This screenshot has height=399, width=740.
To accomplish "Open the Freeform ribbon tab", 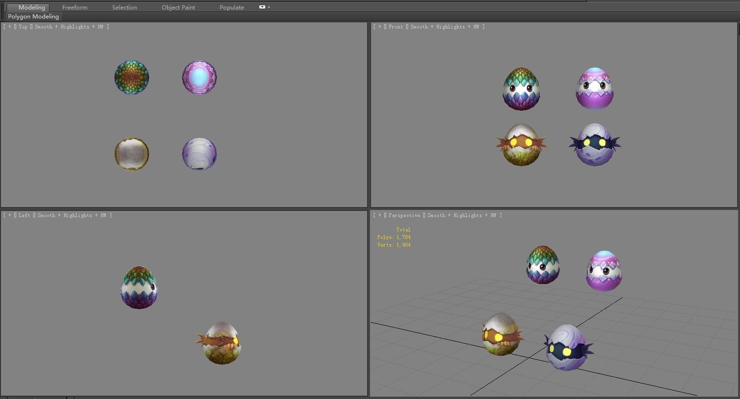I will 75,8.
